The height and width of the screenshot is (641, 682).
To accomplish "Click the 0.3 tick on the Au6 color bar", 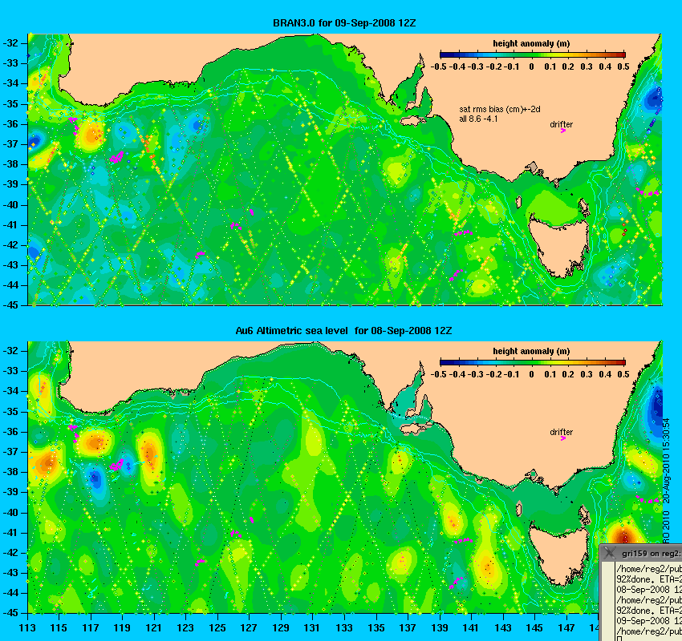I will (x=587, y=374).
